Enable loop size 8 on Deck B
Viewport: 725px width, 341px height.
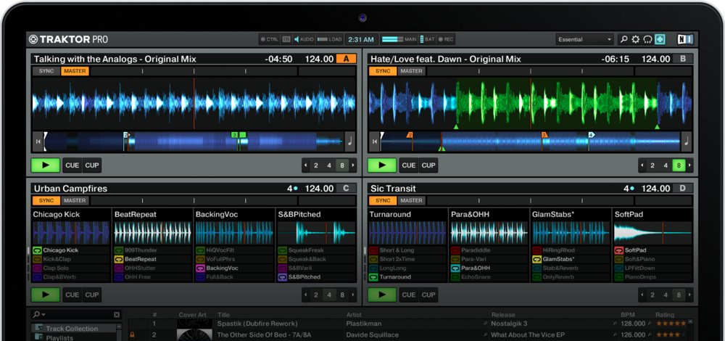click(x=679, y=165)
